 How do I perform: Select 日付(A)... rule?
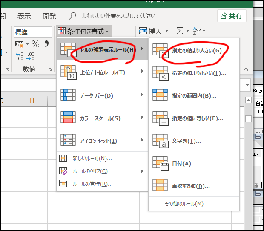[194, 163]
